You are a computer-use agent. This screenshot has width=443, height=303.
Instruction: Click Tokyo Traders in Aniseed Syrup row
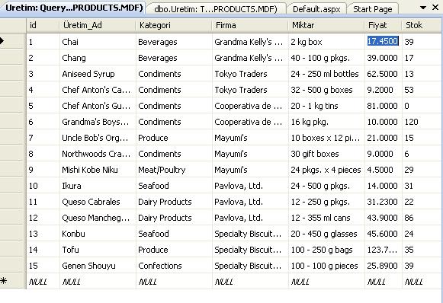point(250,74)
